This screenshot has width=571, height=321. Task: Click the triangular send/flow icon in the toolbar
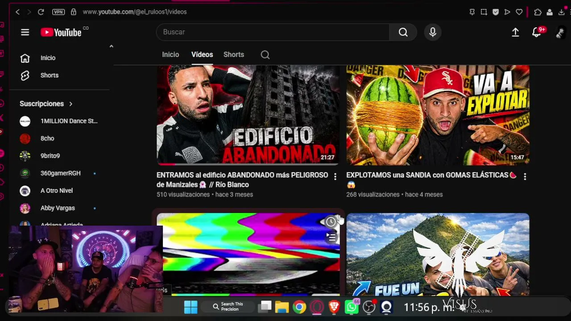(x=507, y=12)
